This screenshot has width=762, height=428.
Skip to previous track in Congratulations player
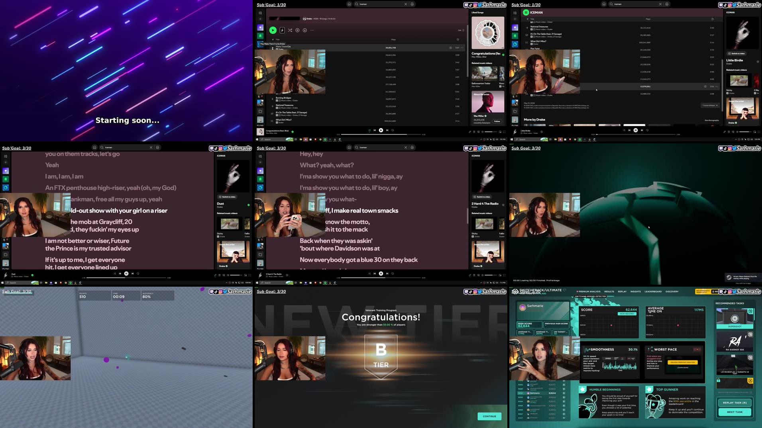(x=375, y=130)
